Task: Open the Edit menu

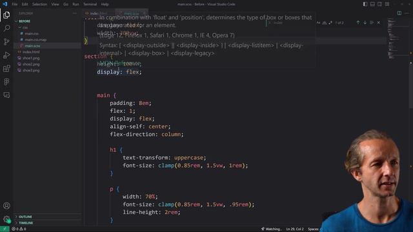Action: click(x=25, y=5)
